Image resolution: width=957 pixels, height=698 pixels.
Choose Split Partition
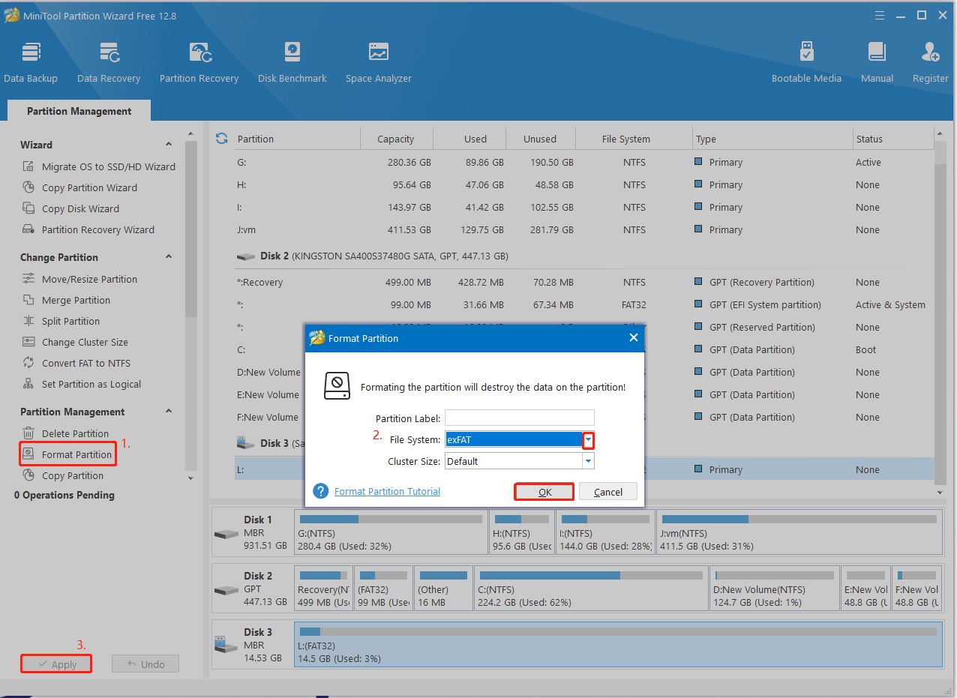click(61, 321)
